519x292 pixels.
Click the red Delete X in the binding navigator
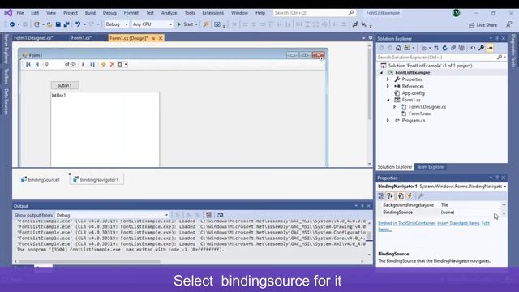pos(112,64)
